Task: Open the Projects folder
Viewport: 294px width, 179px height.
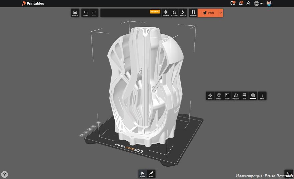Action: 75,13
